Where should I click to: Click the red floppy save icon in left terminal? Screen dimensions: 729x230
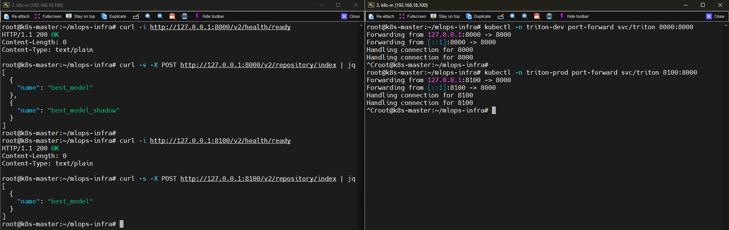(x=172, y=16)
